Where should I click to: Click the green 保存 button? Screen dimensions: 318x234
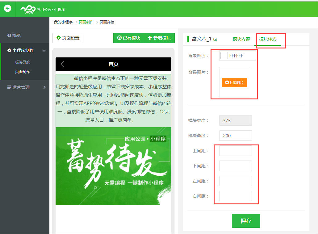pos(246,221)
